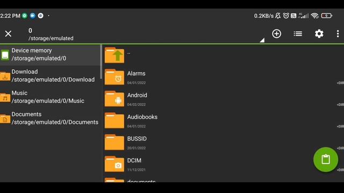Tap the Device memory storage icon

pos(5,55)
